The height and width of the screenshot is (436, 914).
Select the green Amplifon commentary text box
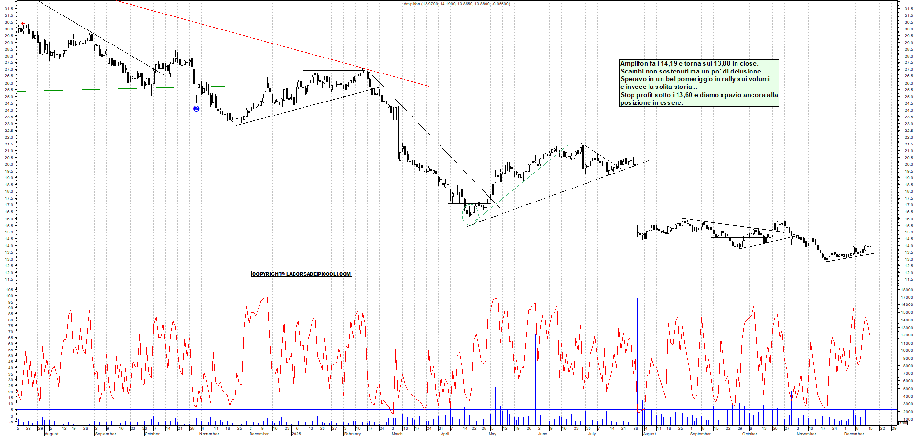coord(699,83)
